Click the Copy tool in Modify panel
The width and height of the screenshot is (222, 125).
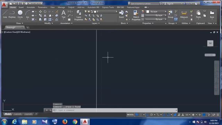coord(40,15)
